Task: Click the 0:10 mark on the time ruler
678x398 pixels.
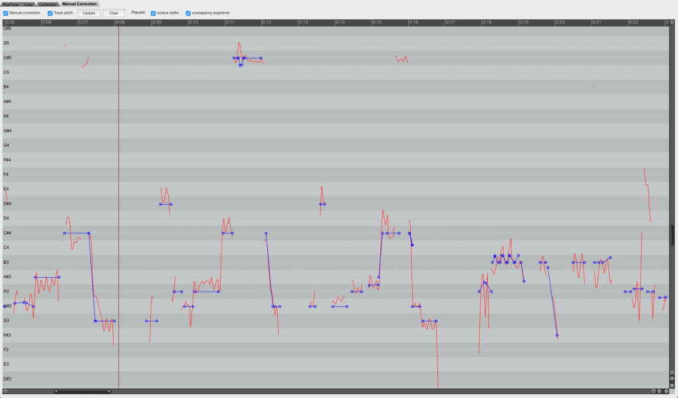Action: (193, 22)
